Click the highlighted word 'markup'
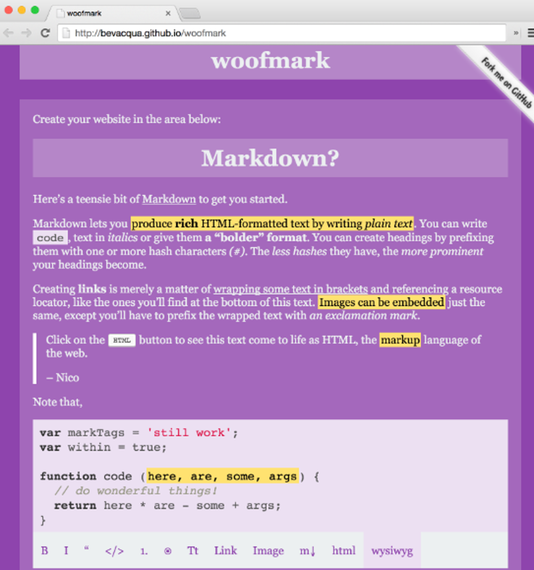 click(400, 340)
